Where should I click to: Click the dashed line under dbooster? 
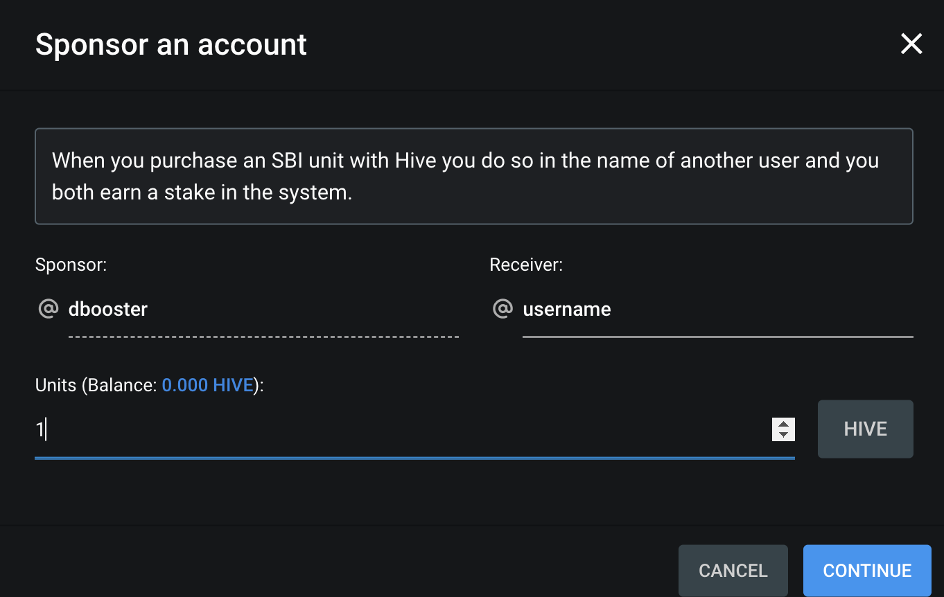click(x=263, y=337)
